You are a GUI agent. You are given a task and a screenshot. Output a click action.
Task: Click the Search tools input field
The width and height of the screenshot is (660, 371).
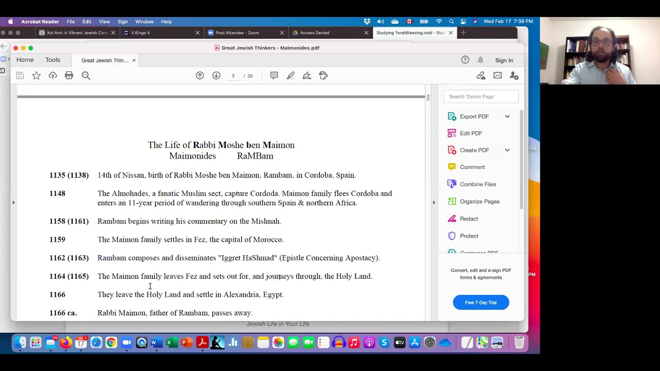coord(481,96)
